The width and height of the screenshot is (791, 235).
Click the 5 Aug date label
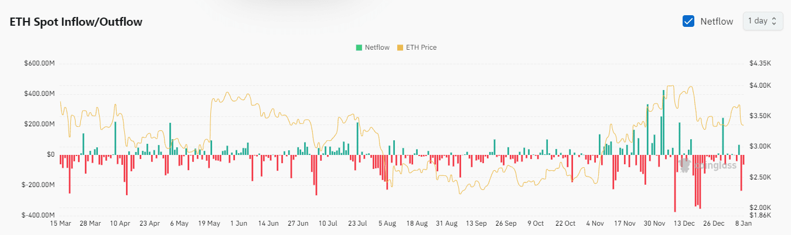[387, 223]
